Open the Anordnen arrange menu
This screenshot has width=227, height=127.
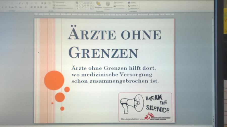point(98,5)
